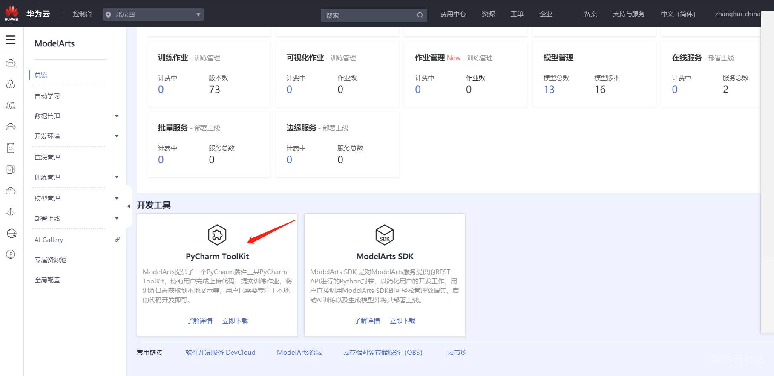774x376 pixels.
Task: Click the PyCharm ToolKit heading
Action: (217, 256)
